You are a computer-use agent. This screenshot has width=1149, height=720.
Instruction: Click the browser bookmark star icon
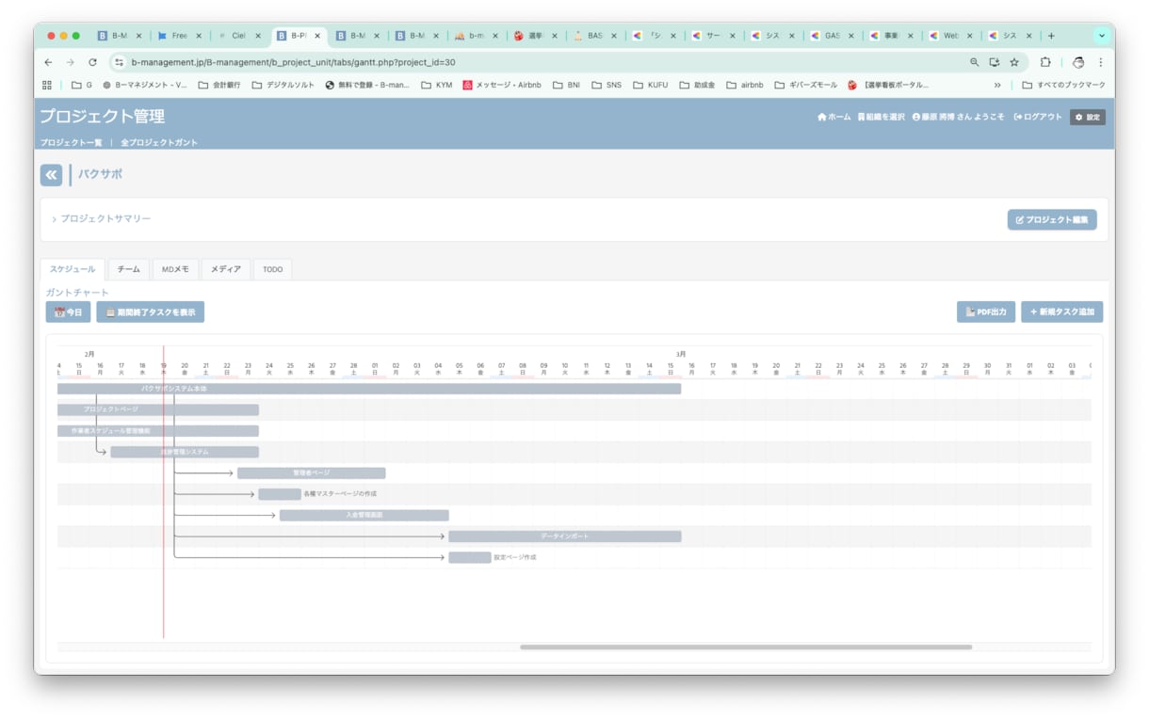(1014, 62)
